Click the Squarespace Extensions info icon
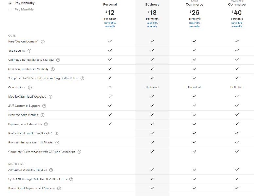The image size is (262, 196). pyautogui.click(x=46, y=124)
